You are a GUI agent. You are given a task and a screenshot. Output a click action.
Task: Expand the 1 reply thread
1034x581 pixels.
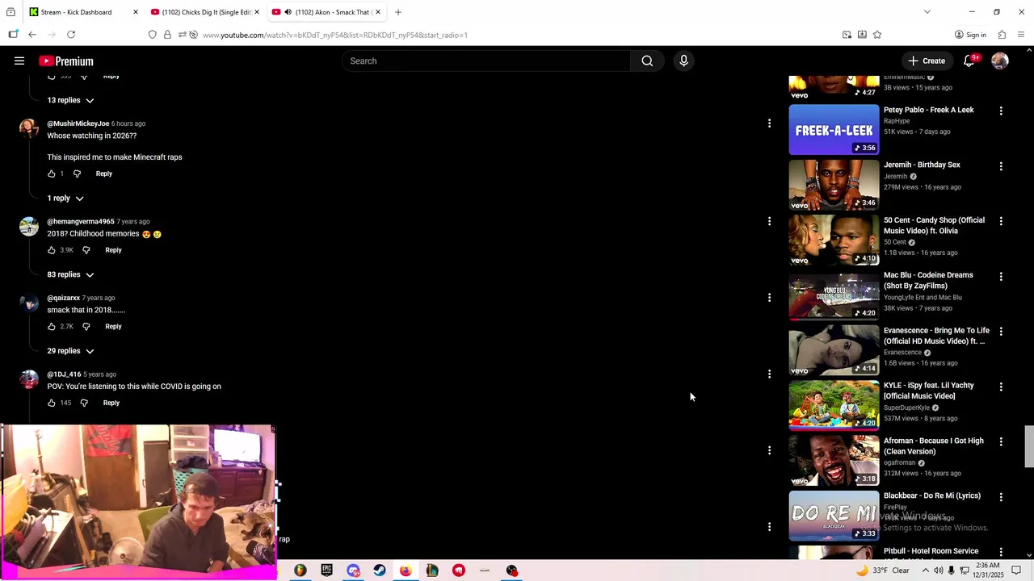pyautogui.click(x=65, y=199)
